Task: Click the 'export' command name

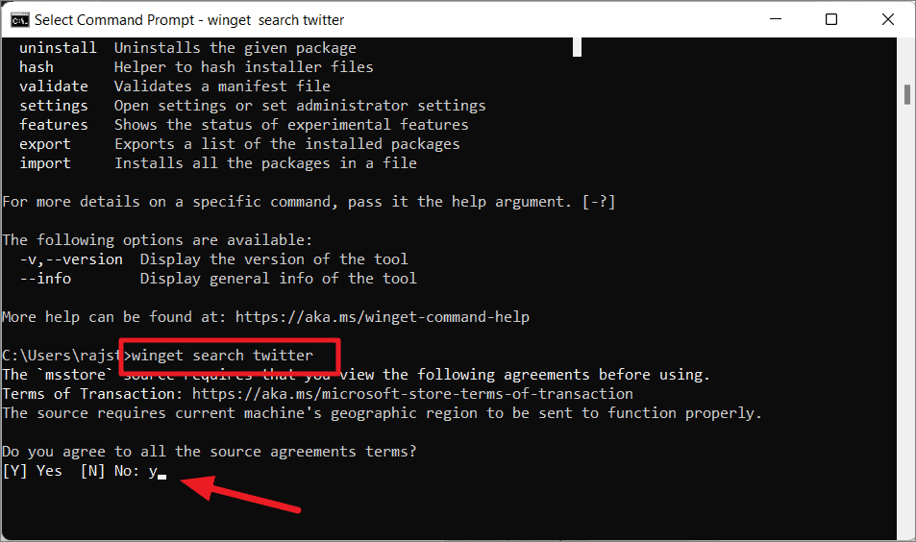Action: point(45,144)
